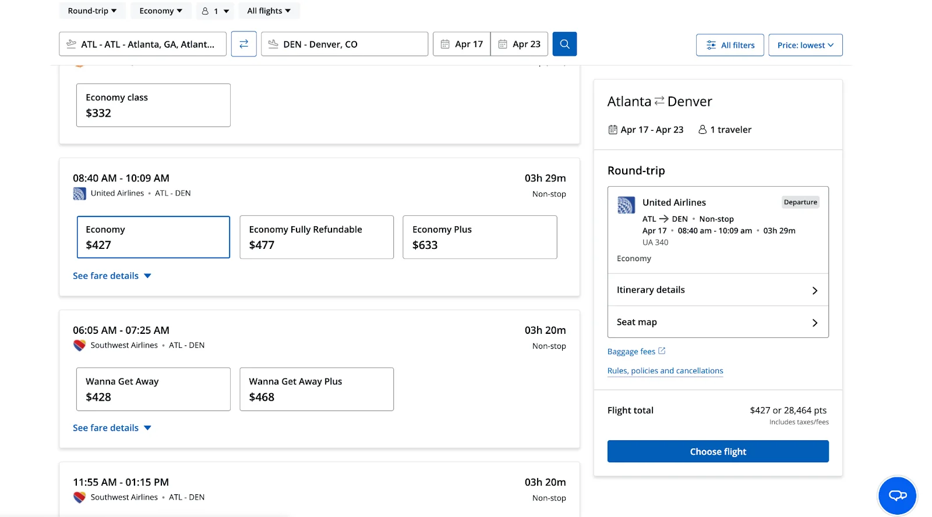Screen dimensions: 932x517
Task: Open Rules, policies and cancellations link
Action: point(665,371)
